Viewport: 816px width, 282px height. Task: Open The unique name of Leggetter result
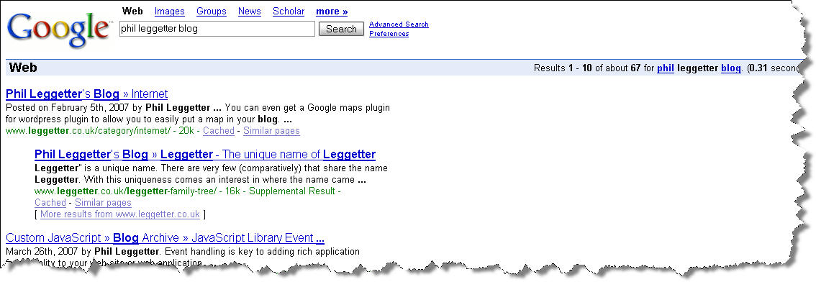[205, 155]
